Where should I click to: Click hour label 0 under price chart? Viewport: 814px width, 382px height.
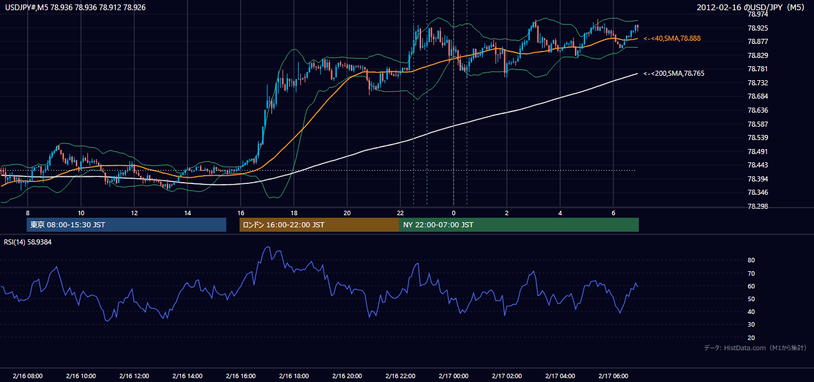click(x=453, y=212)
